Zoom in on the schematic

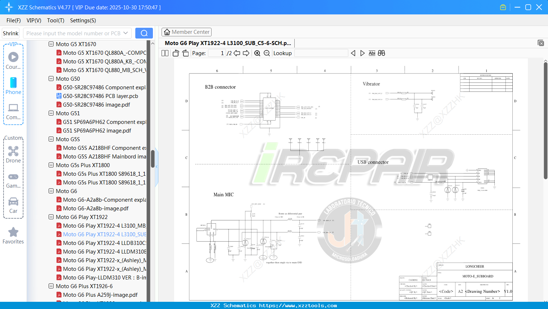point(257,53)
